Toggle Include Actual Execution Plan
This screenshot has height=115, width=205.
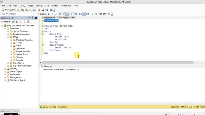tap(72, 14)
